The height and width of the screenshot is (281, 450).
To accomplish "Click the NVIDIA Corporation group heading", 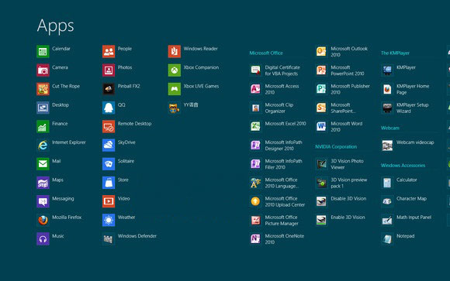I will point(336,146).
